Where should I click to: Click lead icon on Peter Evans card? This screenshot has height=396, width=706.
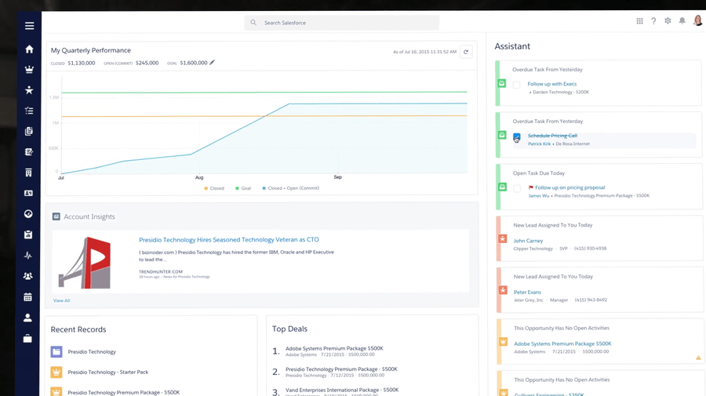[504, 290]
